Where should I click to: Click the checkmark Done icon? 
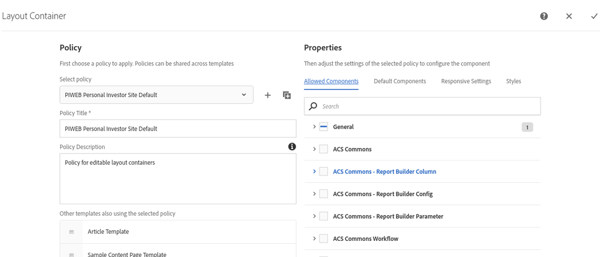click(594, 16)
